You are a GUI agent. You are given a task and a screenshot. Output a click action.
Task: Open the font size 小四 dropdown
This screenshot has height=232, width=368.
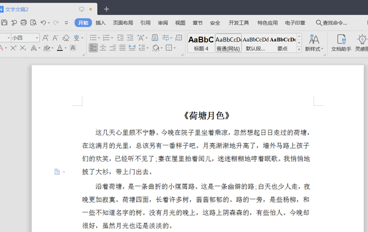point(37,38)
